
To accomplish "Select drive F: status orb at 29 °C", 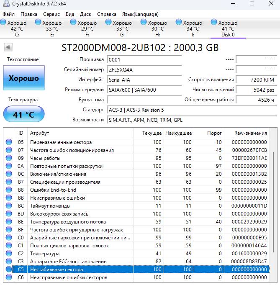I will coord(74,22).
